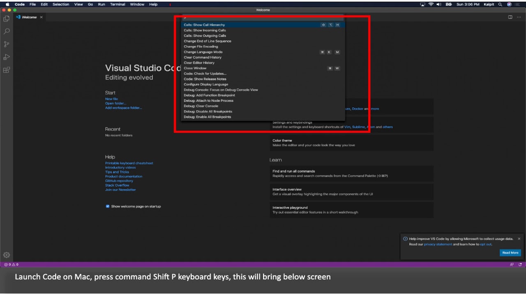Open Source Control view in activity bar
Screen dimensions: 526x296
6,44
